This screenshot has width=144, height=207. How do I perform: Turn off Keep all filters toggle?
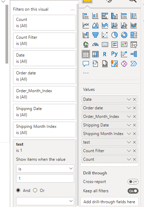[133, 191]
